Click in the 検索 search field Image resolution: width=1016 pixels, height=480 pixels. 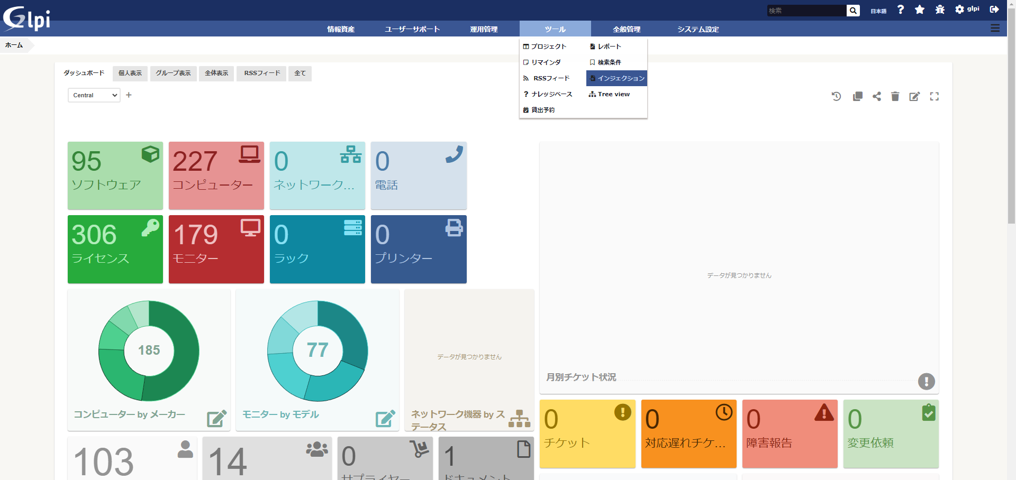806,11
